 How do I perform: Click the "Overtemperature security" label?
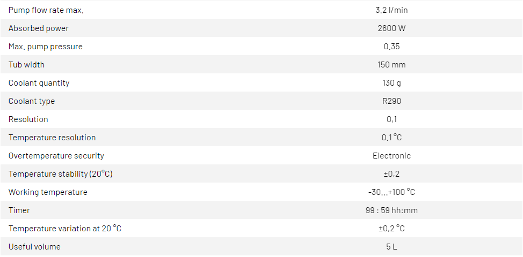click(x=56, y=156)
